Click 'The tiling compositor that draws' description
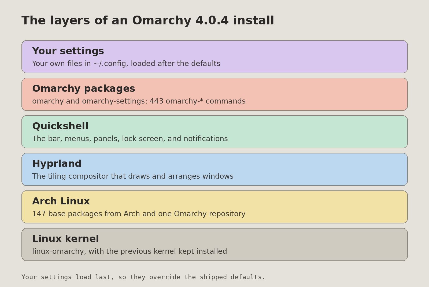The width and height of the screenshot is (429, 287). click(133, 176)
